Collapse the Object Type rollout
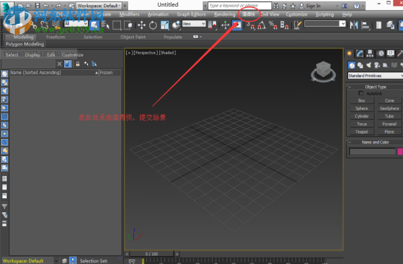 [375, 87]
